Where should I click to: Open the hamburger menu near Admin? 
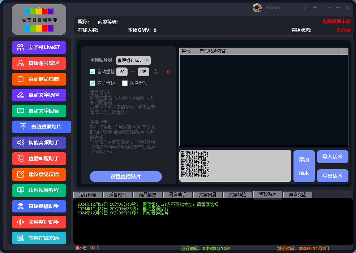tap(314, 7)
